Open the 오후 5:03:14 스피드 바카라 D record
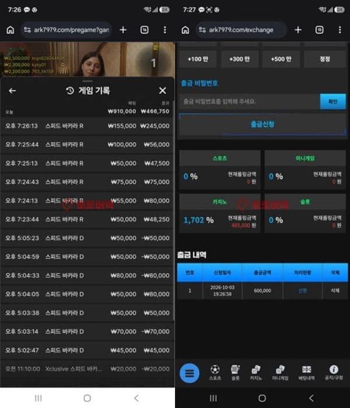The image size is (350, 408). click(87, 332)
